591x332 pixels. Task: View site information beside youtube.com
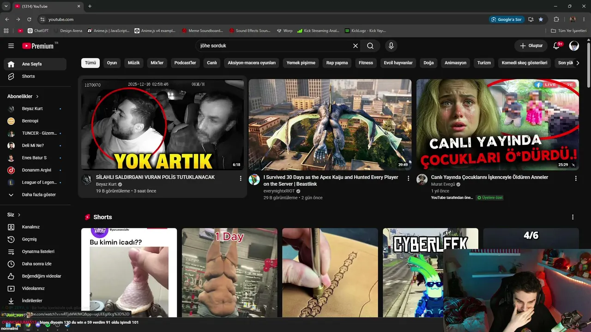click(x=42, y=19)
